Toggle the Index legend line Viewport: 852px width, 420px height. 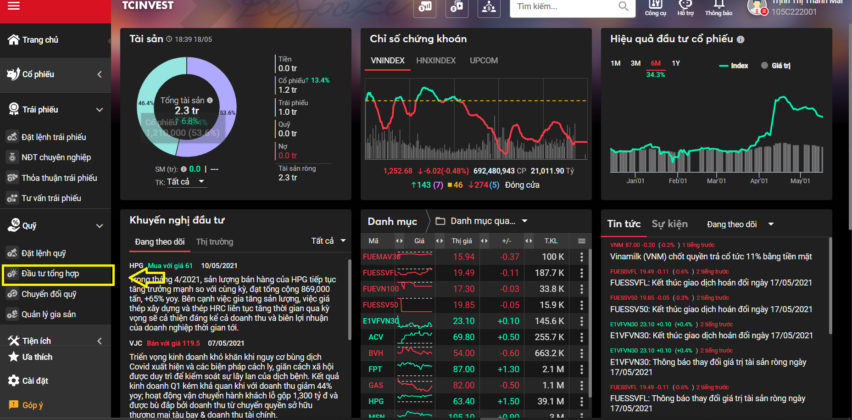[733, 66]
